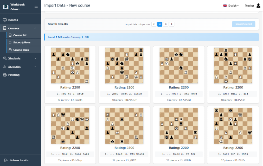
Task: Click '8 pieces • ID: SYSpd' caption
Action: coord(179,100)
